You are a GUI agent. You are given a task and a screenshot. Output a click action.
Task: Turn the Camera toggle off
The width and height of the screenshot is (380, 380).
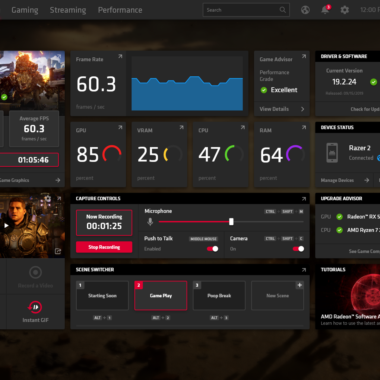[298, 249]
